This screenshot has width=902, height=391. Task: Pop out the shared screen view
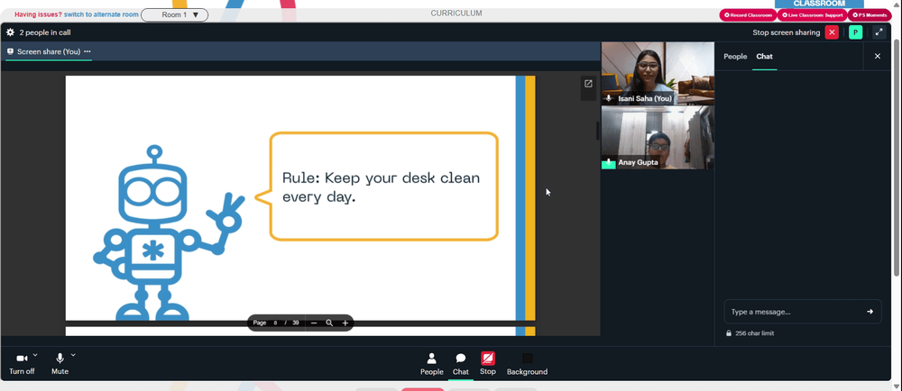588,84
